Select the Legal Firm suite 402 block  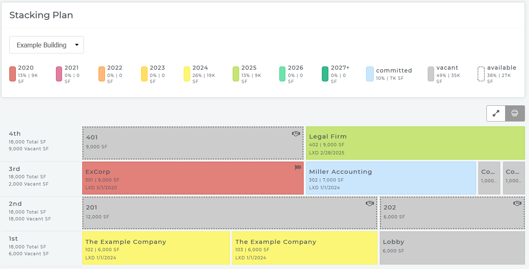(x=415, y=143)
